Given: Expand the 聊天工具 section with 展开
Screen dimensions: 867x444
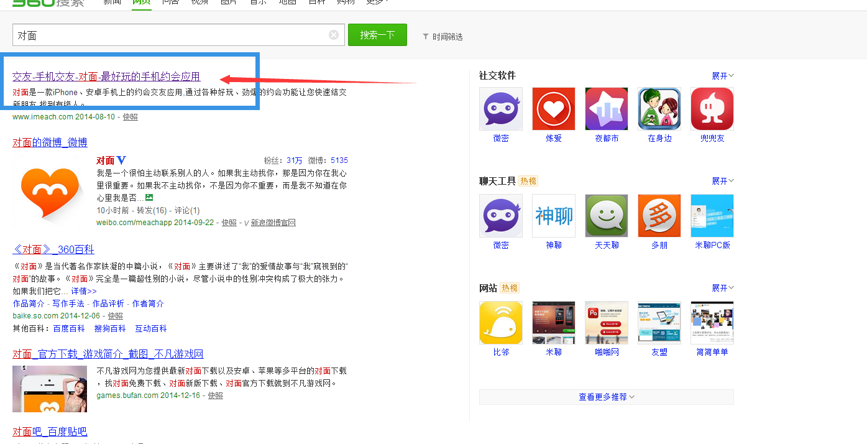Looking at the screenshot, I should [723, 181].
